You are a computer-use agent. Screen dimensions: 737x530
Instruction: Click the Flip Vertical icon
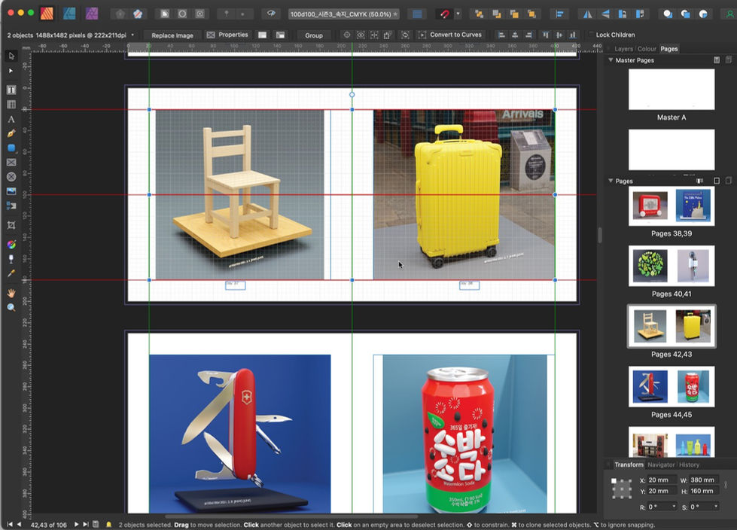click(x=605, y=14)
